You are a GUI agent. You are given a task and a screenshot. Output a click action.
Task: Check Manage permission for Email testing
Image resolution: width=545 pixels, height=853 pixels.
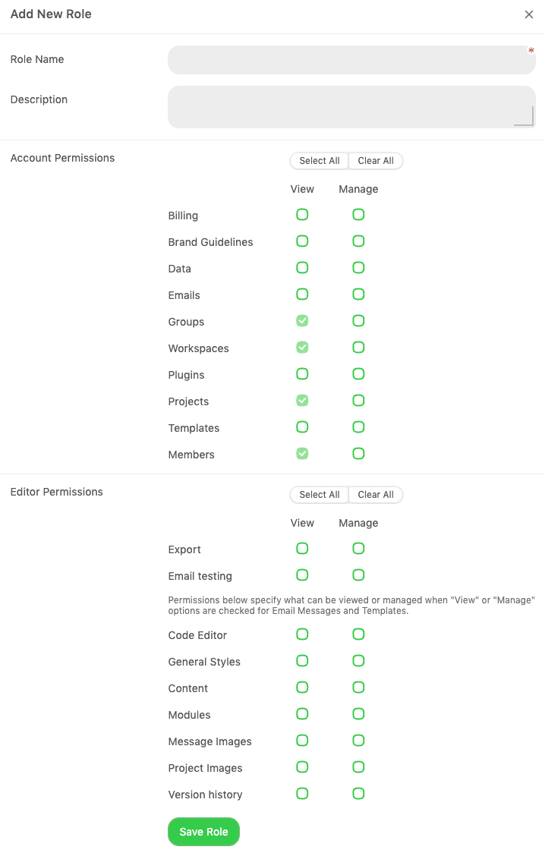pyautogui.click(x=358, y=575)
